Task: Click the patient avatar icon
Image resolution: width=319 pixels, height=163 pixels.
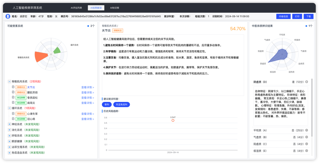Action: tap(8, 16)
